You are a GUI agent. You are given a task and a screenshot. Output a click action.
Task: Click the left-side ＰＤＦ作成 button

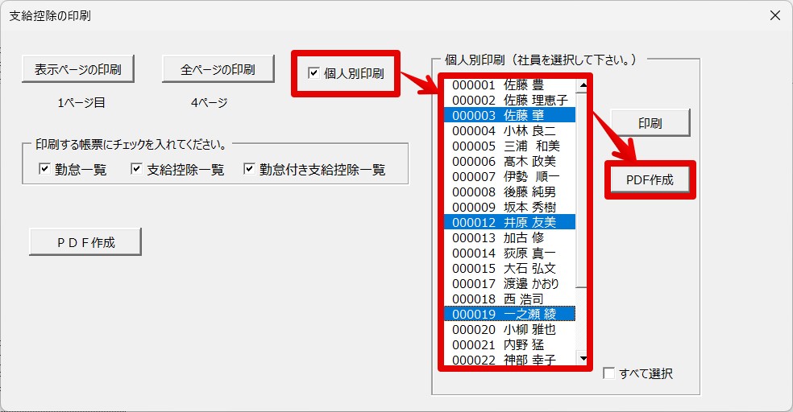[x=85, y=242]
